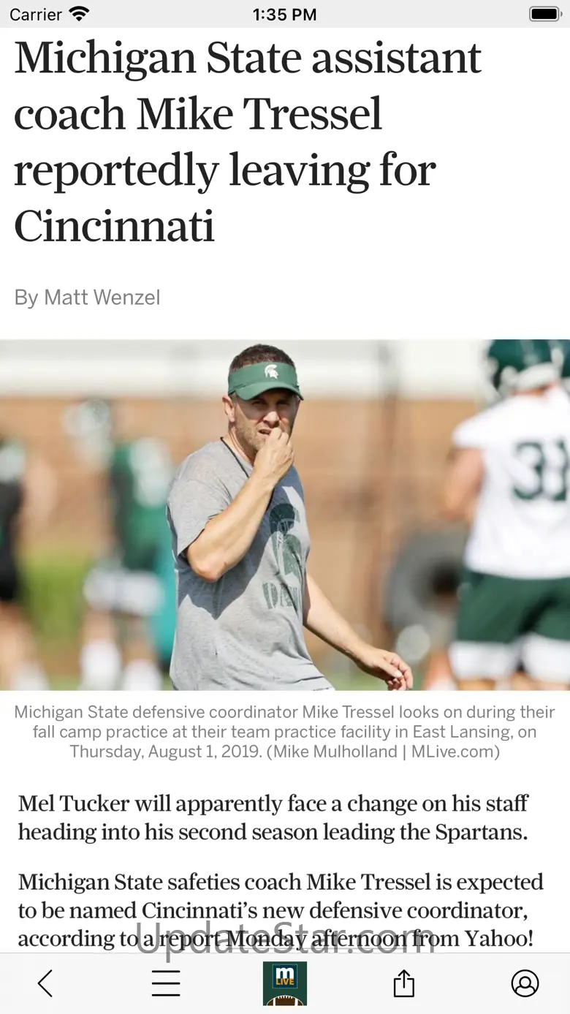
Task: Tap the green Spartan visor on coach
Action: click(263, 379)
